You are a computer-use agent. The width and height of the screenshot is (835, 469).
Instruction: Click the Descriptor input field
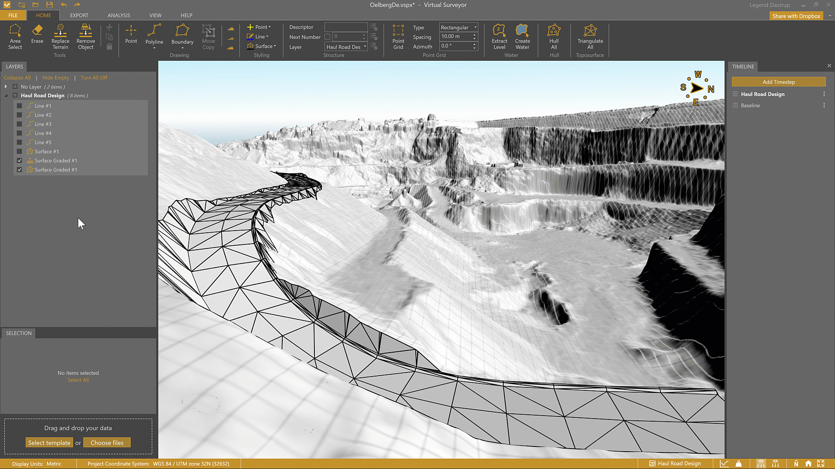346,27
